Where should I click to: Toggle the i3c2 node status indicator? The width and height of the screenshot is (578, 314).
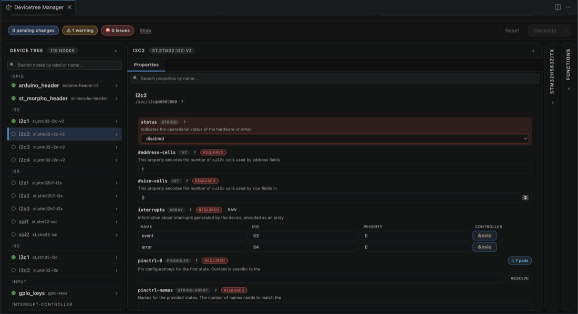pyautogui.click(x=14, y=270)
